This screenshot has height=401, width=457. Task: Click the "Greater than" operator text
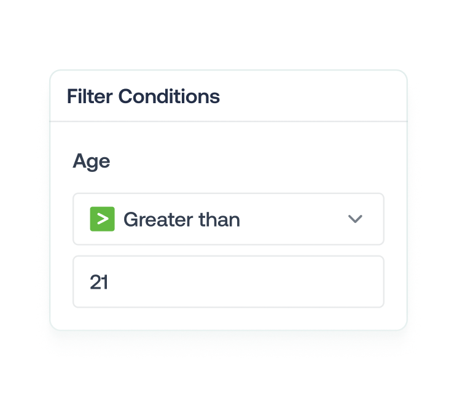pos(182,219)
